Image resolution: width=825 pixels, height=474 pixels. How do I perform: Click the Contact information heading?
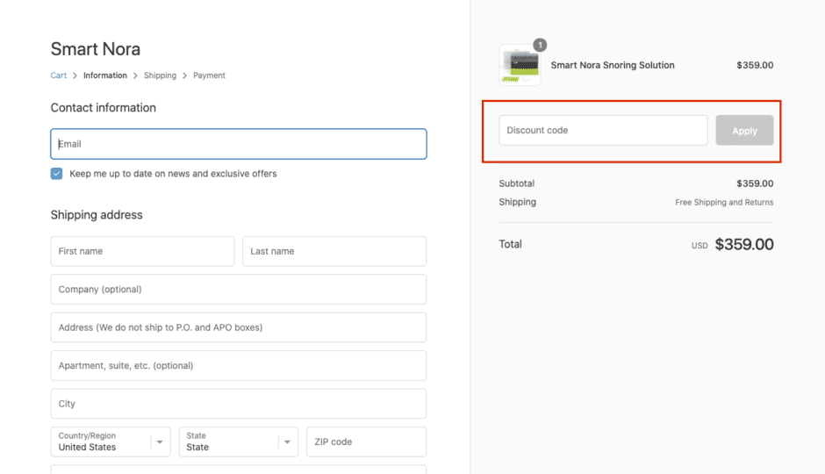coord(104,107)
